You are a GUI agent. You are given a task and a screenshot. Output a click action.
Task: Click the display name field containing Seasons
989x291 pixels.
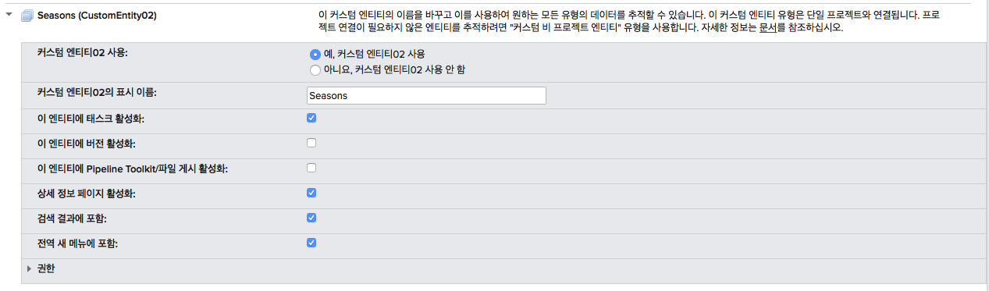[426, 95]
